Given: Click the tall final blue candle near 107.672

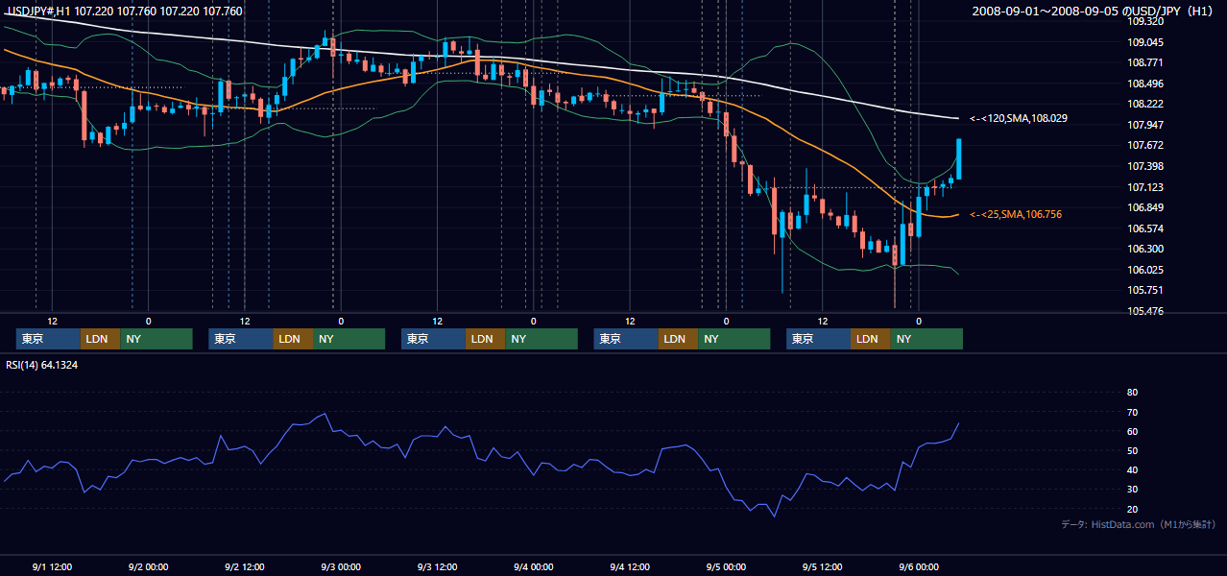Looking at the screenshot, I should (x=958, y=159).
